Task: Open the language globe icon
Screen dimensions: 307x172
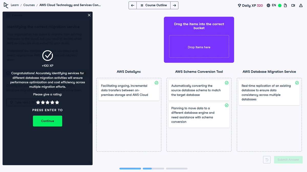Action: (268, 5)
